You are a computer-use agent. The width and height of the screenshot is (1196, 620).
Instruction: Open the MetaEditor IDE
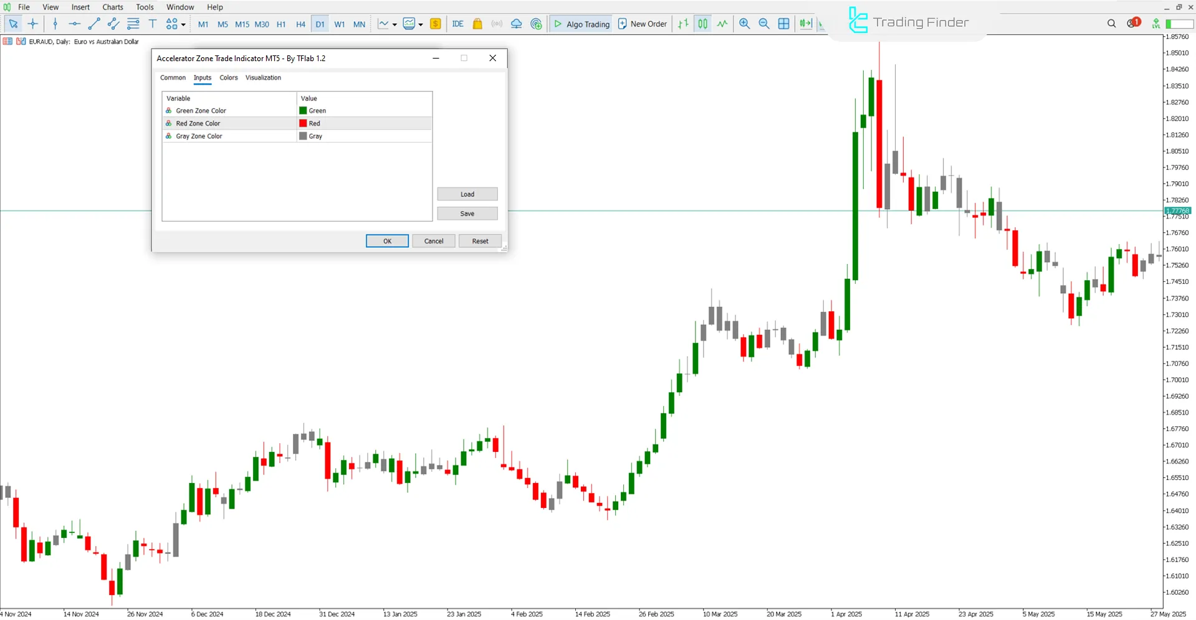click(457, 24)
